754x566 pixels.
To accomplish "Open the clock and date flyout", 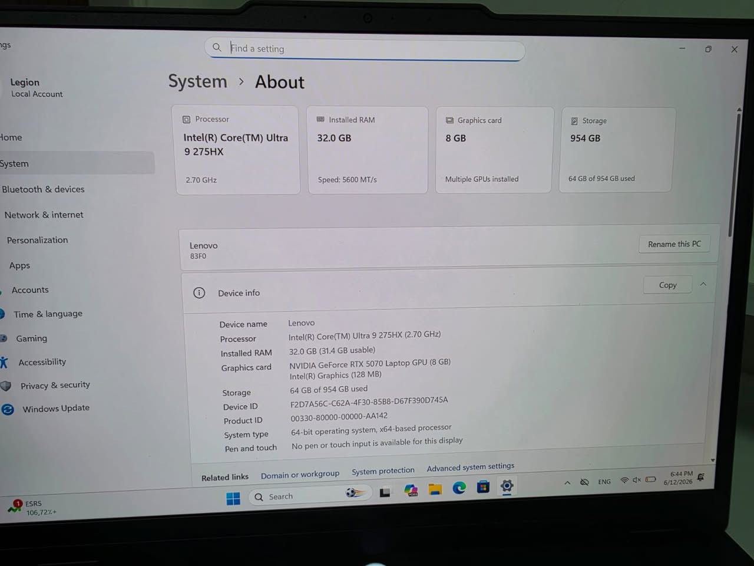I will (679, 478).
